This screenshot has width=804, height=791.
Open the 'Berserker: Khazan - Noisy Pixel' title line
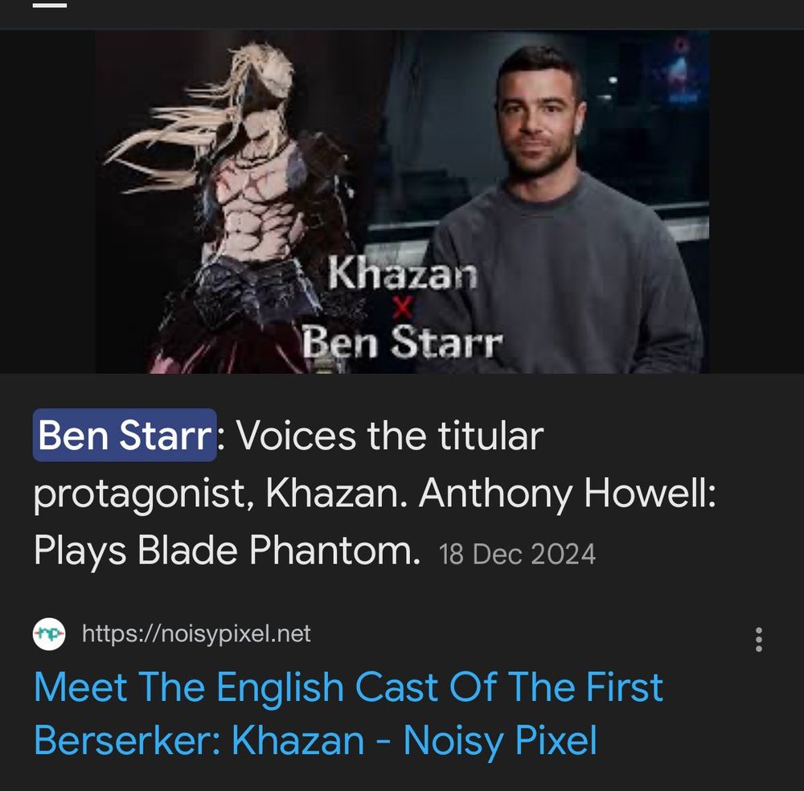[x=315, y=740]
